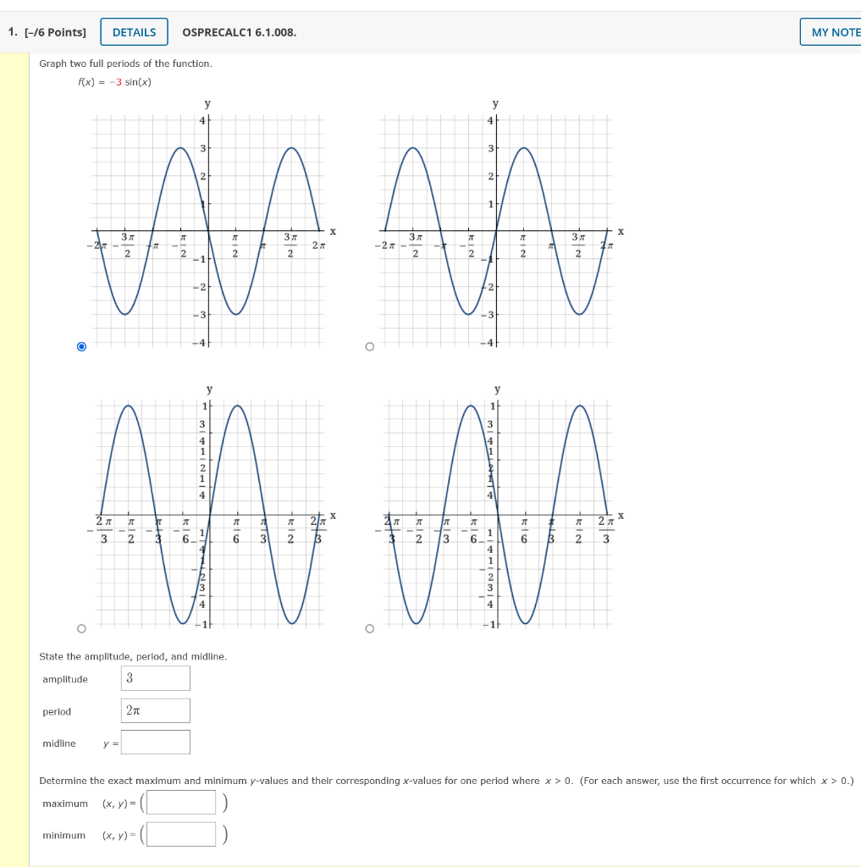This screenshot has height=867, width=861.
Task: Click the minimum (x, y) answer box
Action: pos(182,833)
